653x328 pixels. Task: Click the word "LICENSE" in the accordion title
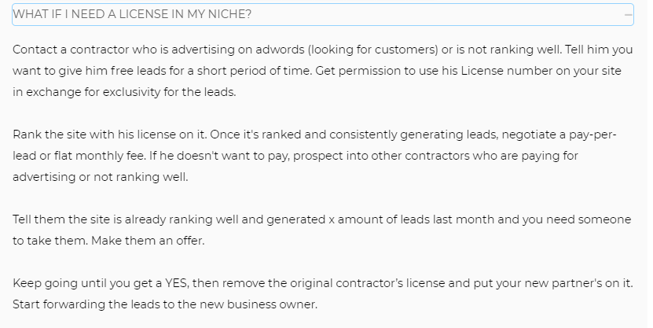pyautogui.click(x=145, y=15)
